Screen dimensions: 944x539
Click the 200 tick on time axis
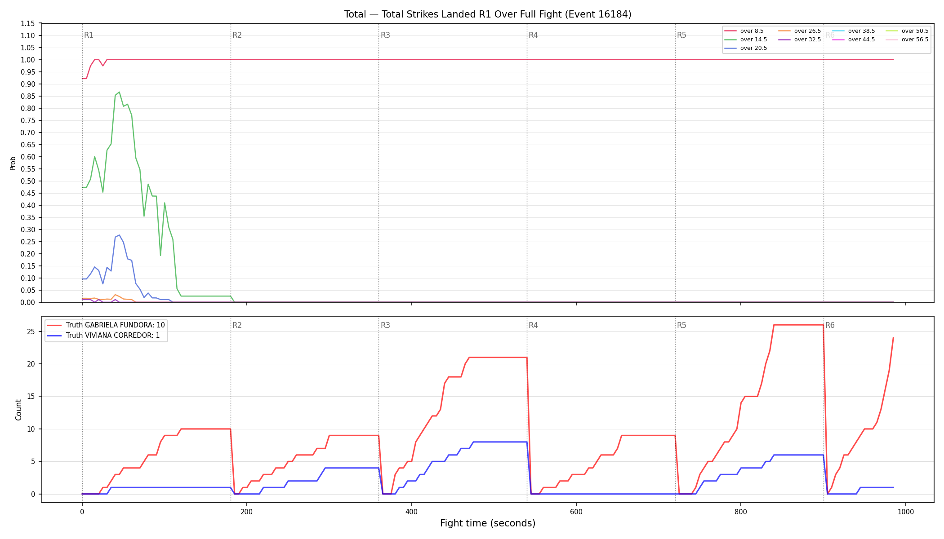click(247, 512)
